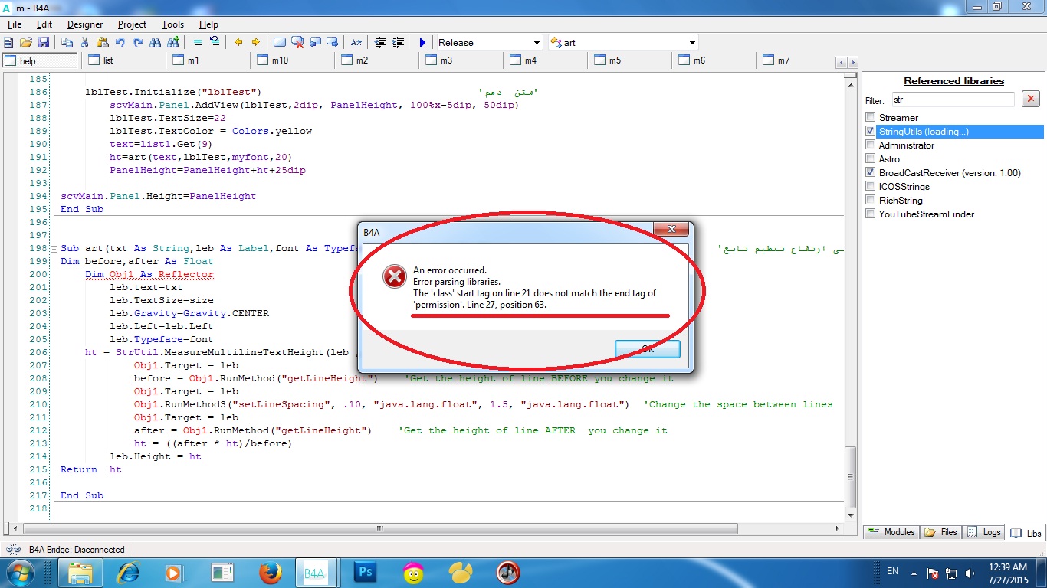Click the yellow Navigate Back arrow
The image size is (1047, 588).
tap(238, 43)
